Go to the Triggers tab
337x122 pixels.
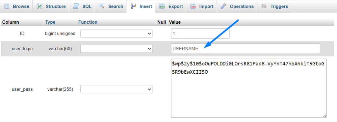click(x=274, y=7)
